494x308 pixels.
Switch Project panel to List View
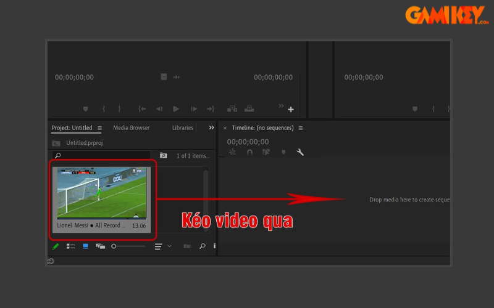(70, 246)
